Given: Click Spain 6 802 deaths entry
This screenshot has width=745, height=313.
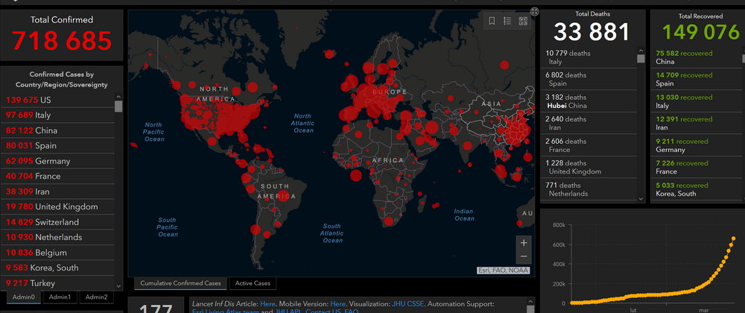Looking at the screenshot, I should [589, 79].
